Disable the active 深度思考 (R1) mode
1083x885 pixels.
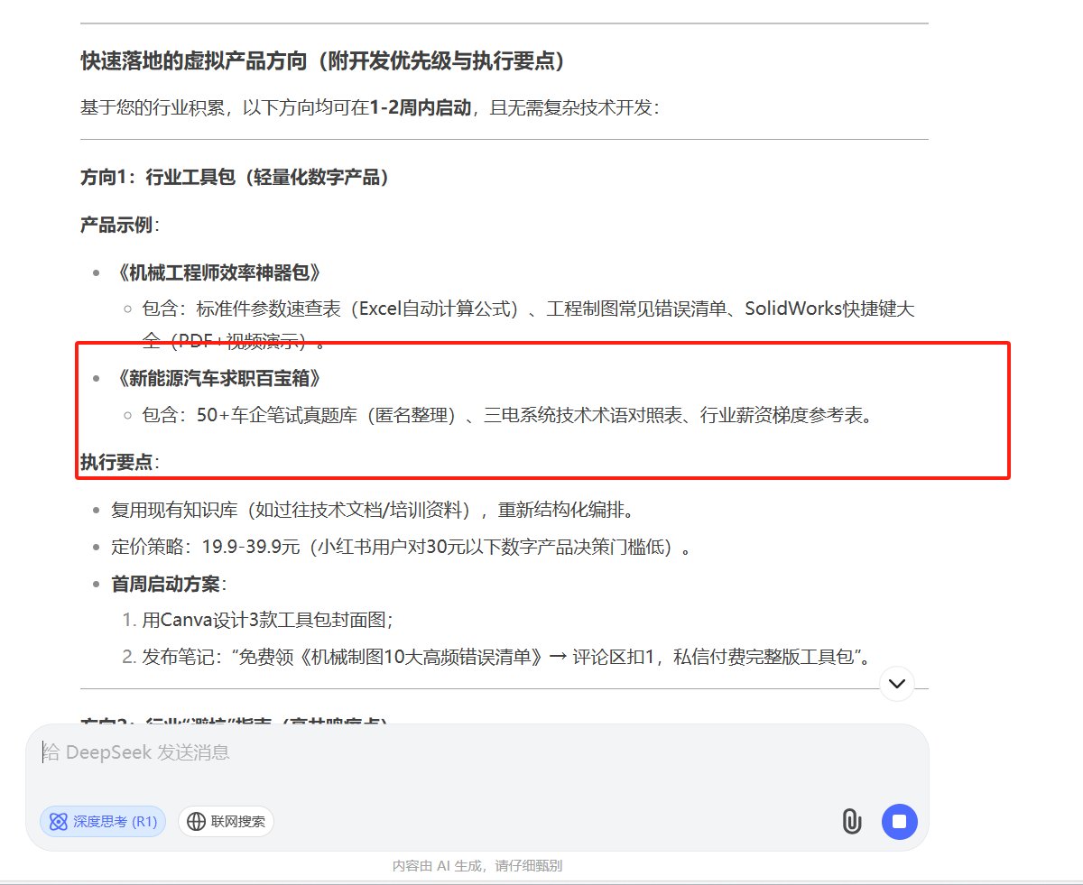click(102, 822)
